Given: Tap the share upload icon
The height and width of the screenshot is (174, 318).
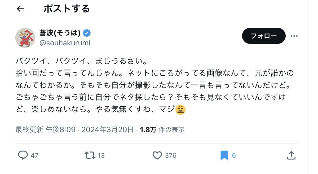Looking at the screenshot, I should (291, 155).
